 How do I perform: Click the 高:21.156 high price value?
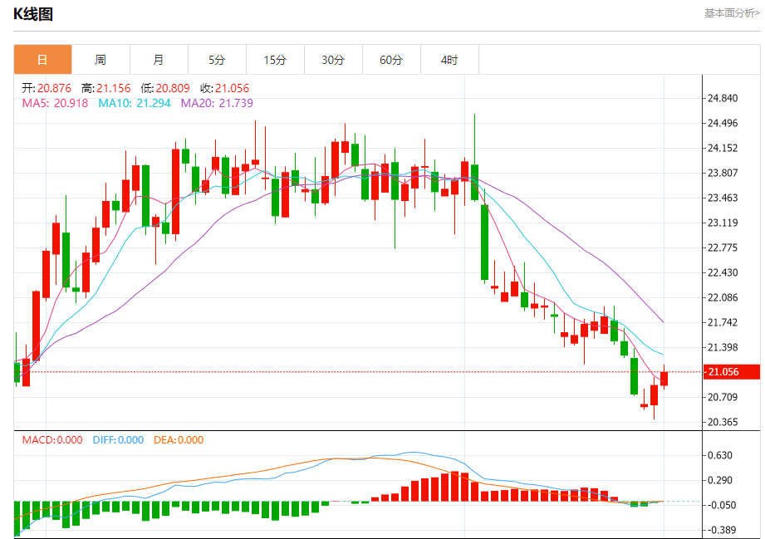pos(105,88)
